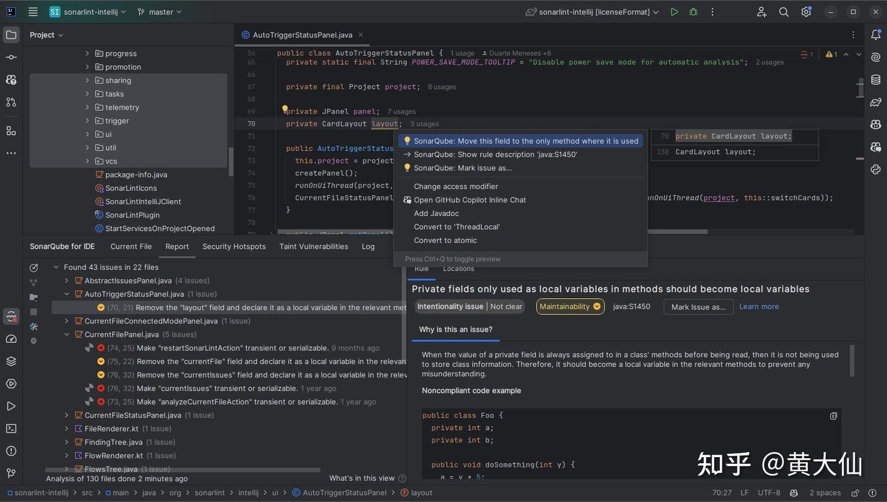Open the Python Console tool window
This screenshot has height=502, width=887.
click(x=875, y=169)
